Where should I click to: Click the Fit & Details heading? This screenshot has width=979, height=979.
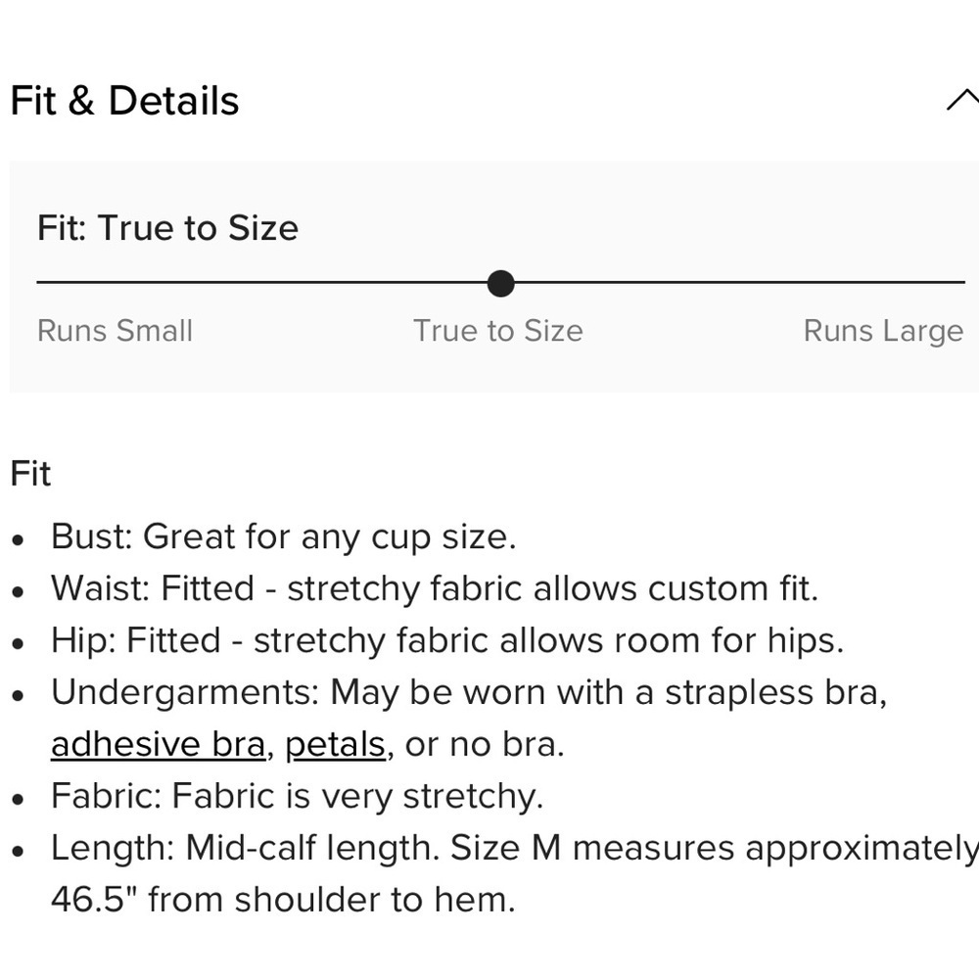[125, 101]
